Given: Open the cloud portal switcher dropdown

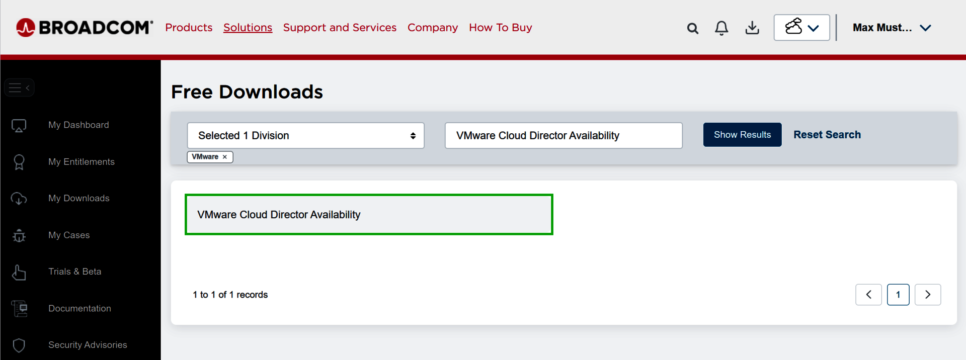Looking at the screenshot, I should 801,28.
